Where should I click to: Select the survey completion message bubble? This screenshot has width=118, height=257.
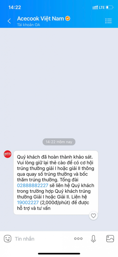click(56, 183)
